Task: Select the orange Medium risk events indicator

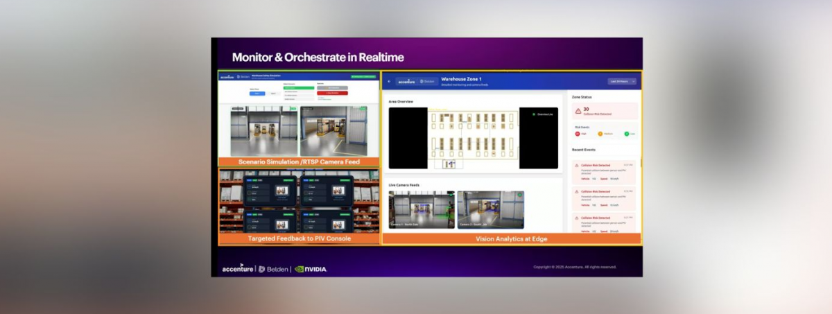Action: [600, 134]
